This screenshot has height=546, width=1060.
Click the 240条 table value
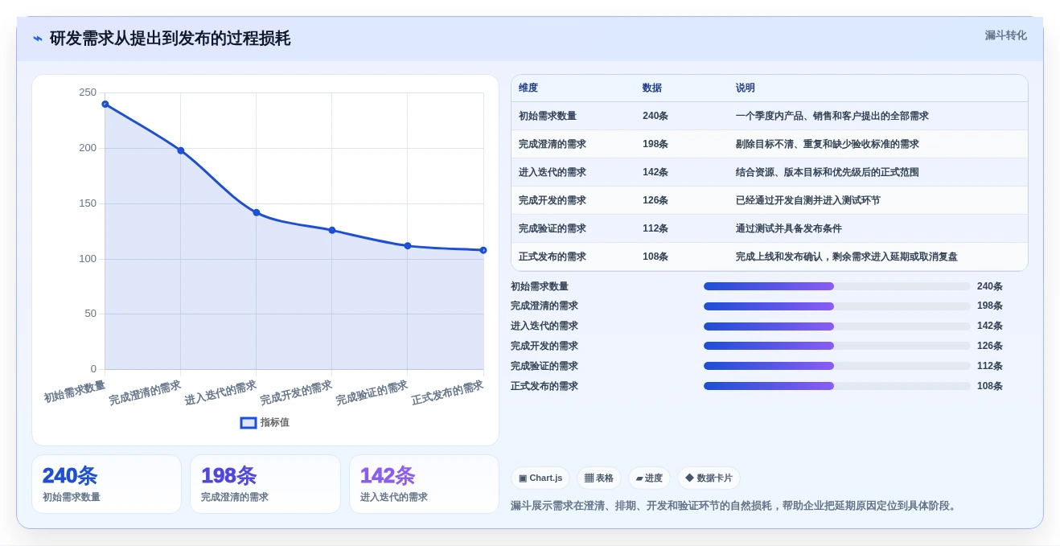655,116
